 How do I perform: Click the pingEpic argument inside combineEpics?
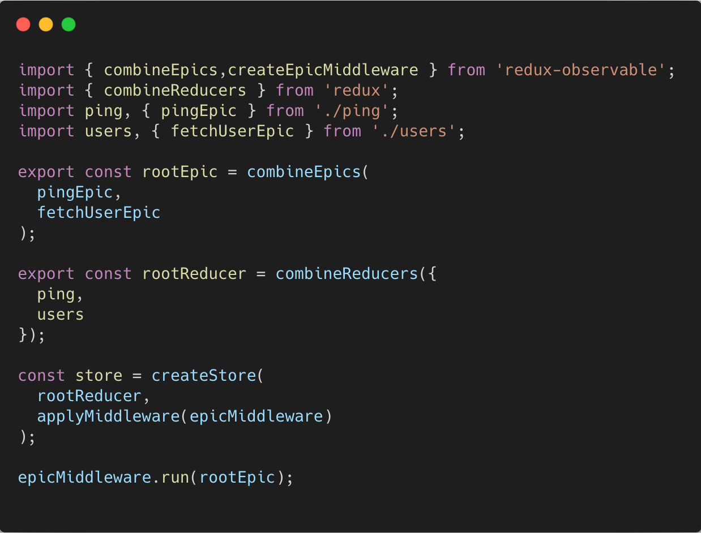(x=74, y=192)
